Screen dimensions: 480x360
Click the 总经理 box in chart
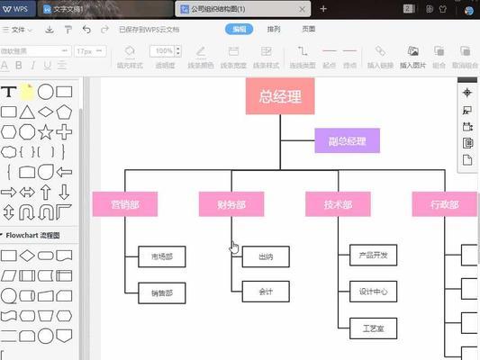tap(280, 96)
